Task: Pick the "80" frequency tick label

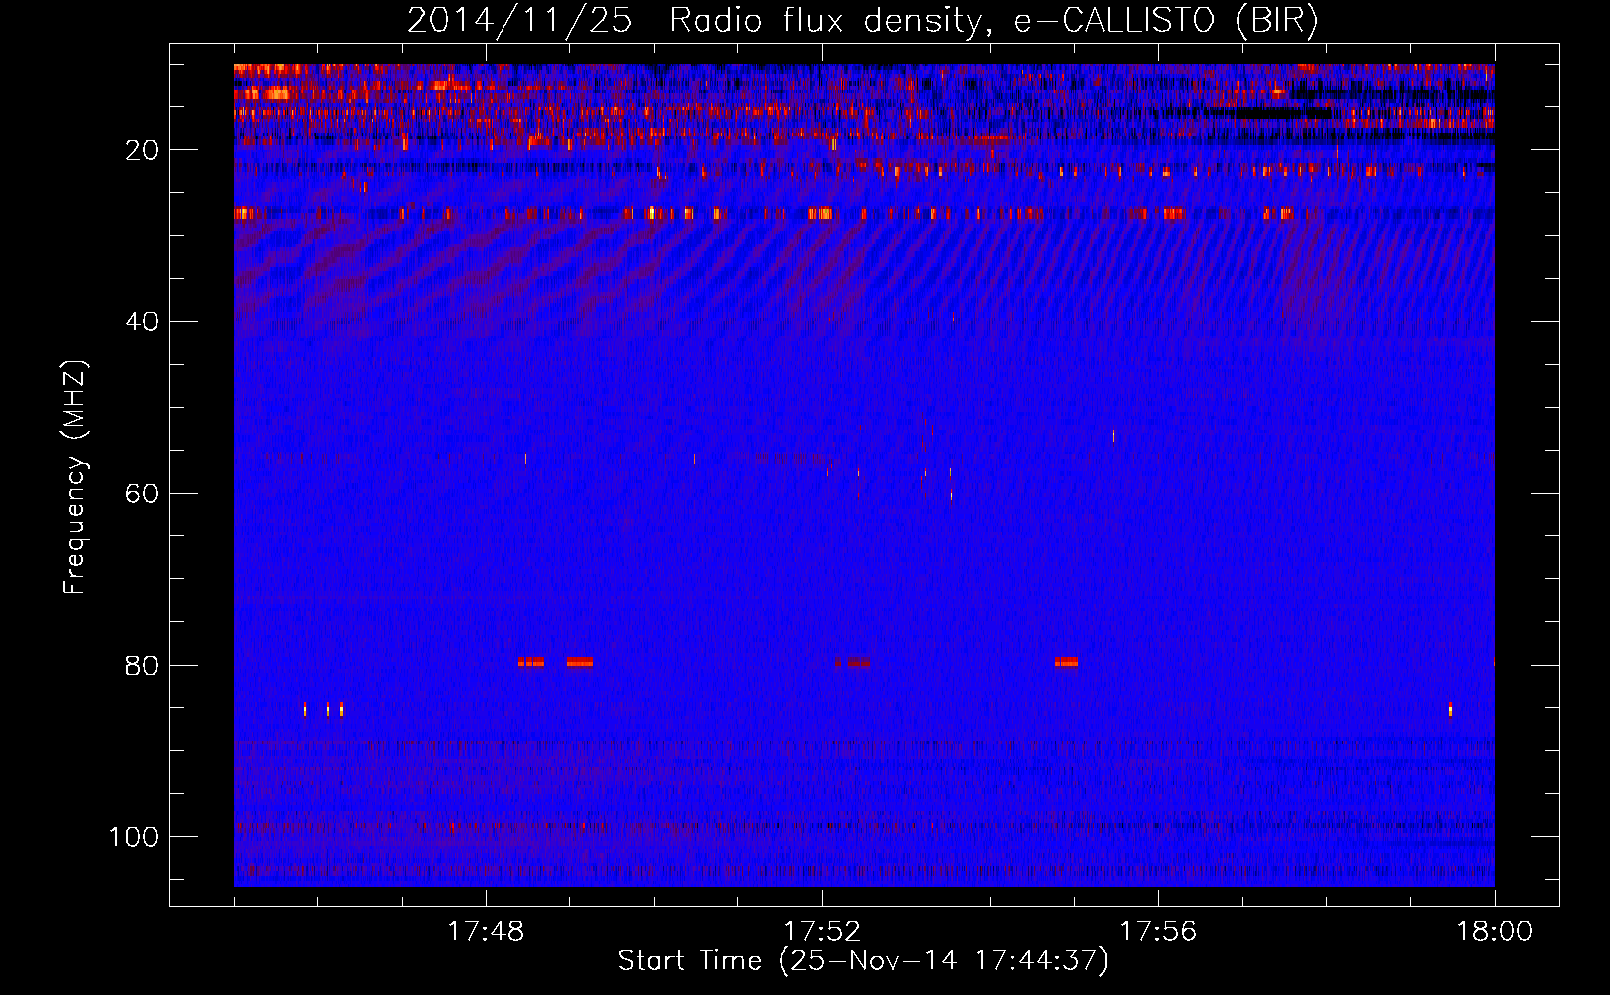Action: click(142, 666)
